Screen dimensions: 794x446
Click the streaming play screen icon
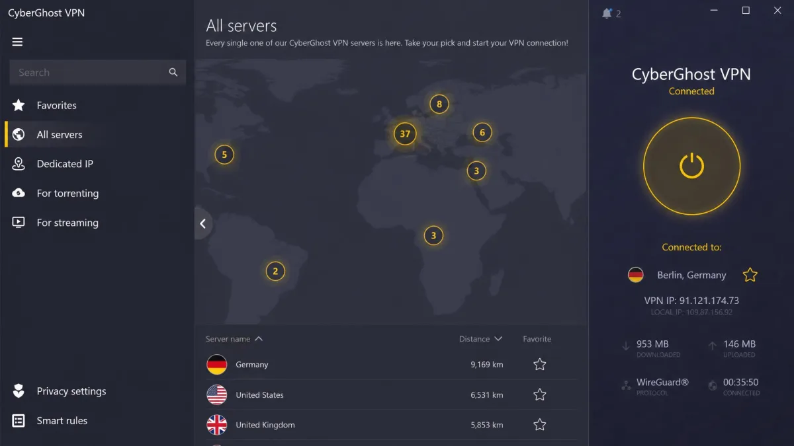[19, 223]
